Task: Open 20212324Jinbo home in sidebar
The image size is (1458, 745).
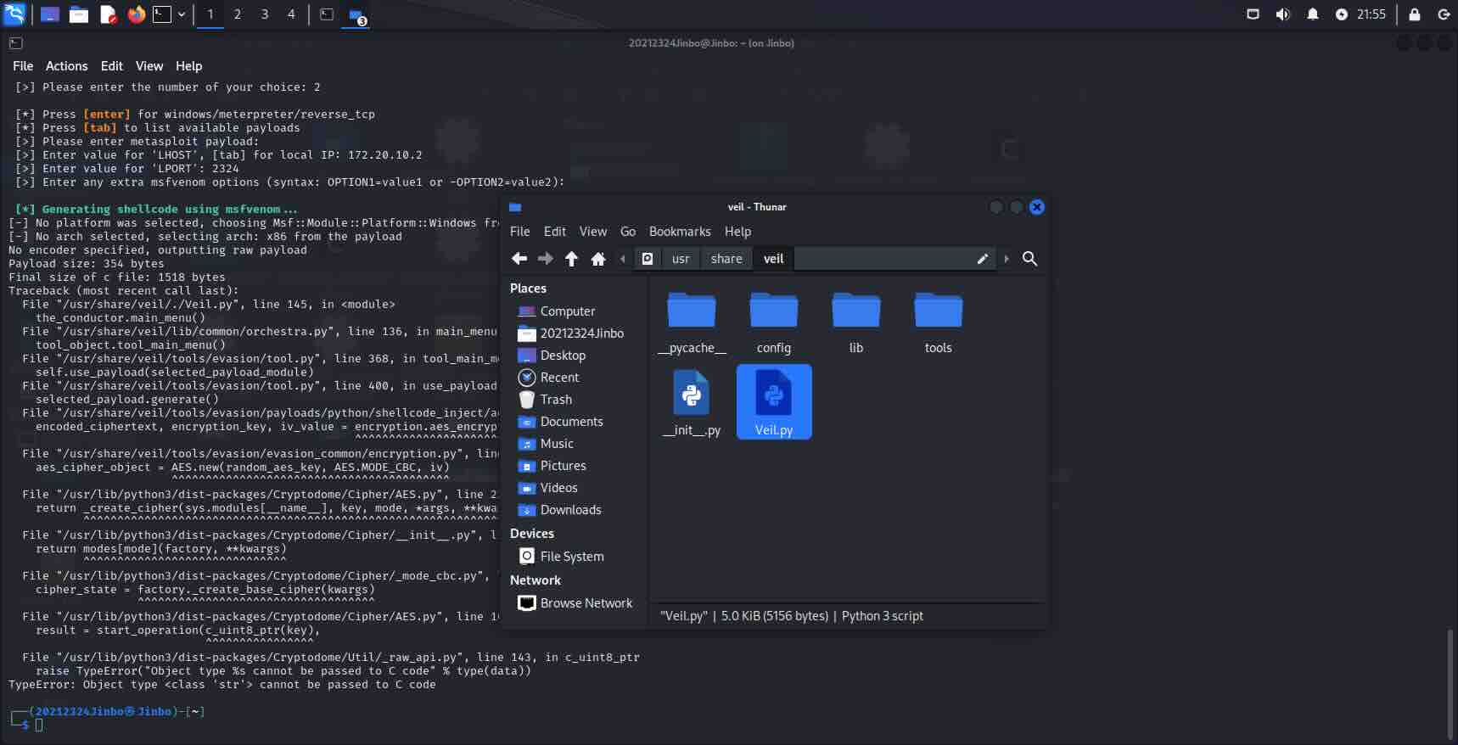Action: pos(571,333)
